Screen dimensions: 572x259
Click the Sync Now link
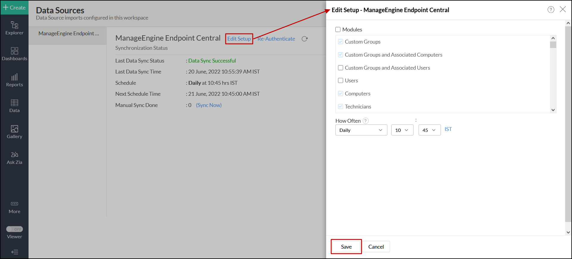[x=209, y=105]
